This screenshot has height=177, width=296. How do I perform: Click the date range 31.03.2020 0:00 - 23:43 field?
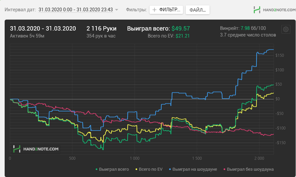click(76, 10)
